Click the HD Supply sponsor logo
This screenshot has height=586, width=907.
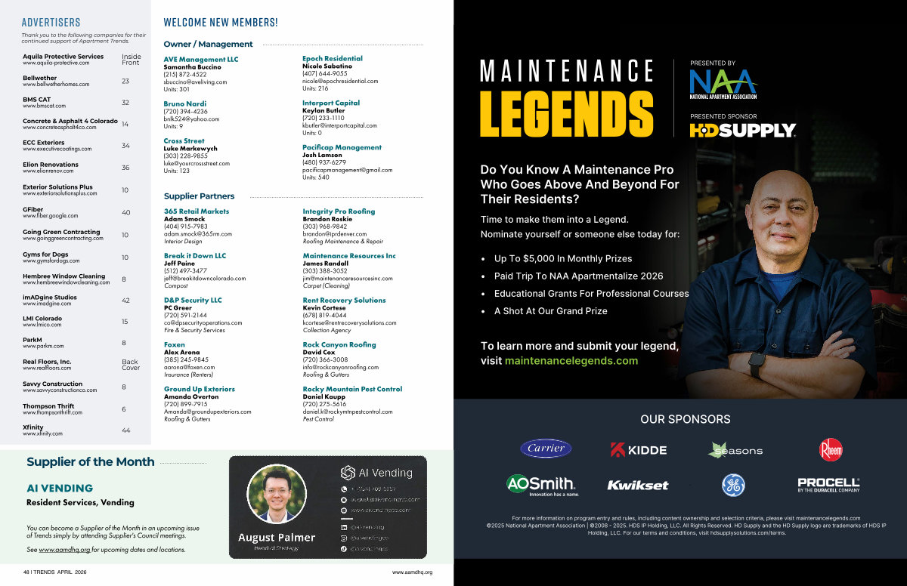(x=743, y=130)
